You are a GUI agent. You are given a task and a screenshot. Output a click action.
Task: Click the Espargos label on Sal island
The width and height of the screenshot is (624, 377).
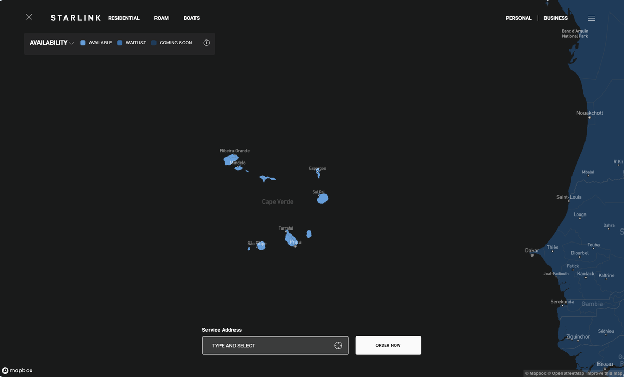pos(318,168)
